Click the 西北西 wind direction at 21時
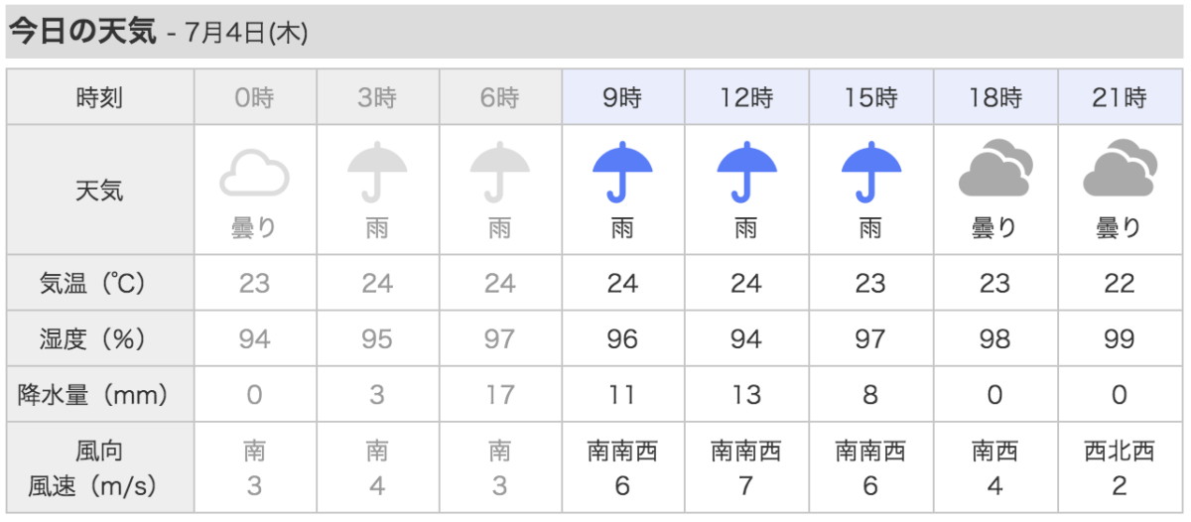The image size is (1191, 522). [x=1120, y=453]
